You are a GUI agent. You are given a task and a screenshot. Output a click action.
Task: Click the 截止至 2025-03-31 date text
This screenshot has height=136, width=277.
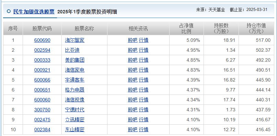249,10
